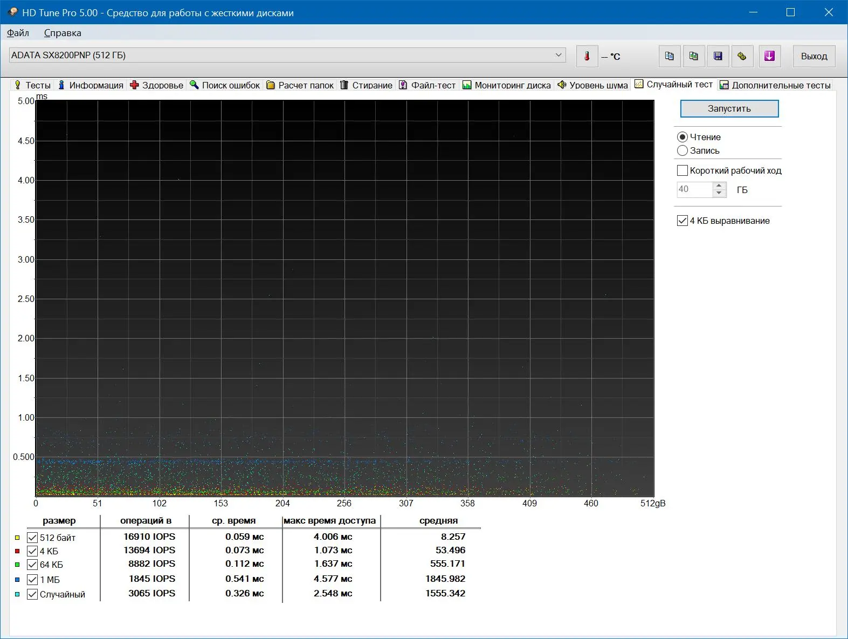Screen dimensions: 848x639
Task: Click the 4.577 мс max access value
Action: [x=333, y=579]
